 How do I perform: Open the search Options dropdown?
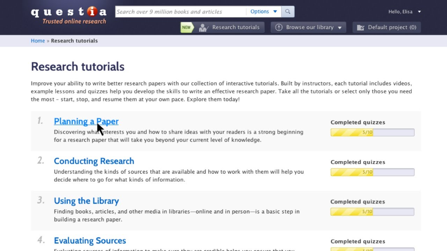click(264, 12)
